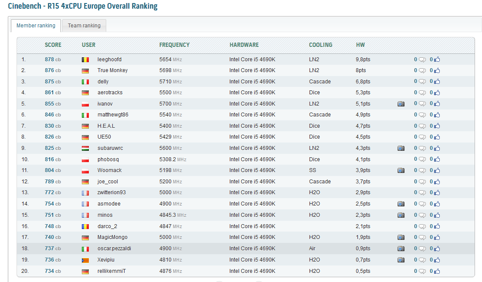Click the COOLING column header
The height and width of the screenshot is (282, 482).
320,45
